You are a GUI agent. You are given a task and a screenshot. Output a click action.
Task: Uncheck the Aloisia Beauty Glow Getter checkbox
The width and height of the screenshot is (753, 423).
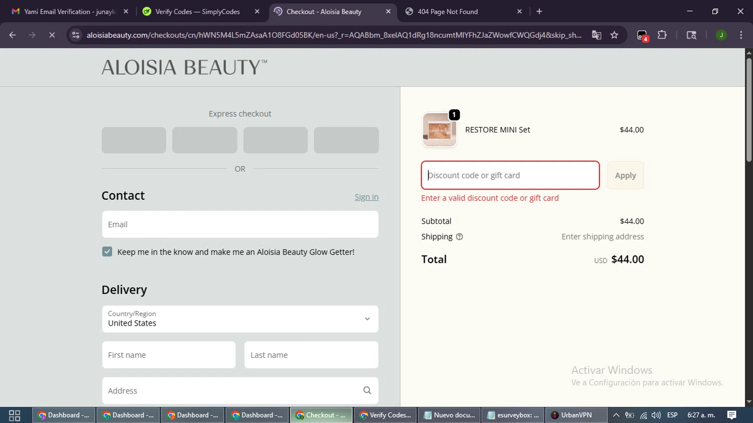coord(107,251)
